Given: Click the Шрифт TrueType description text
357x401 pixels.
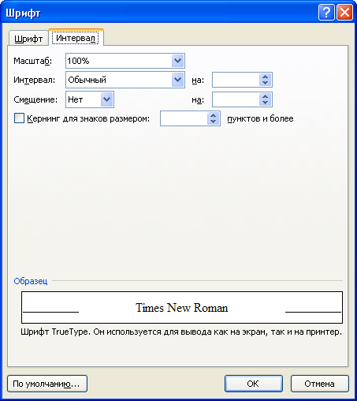Looking at the screenshot, I should 181,332.
